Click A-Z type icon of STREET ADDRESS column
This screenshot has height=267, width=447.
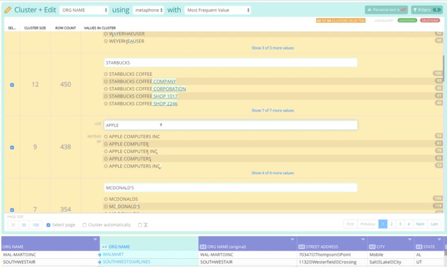coord(301,247)
